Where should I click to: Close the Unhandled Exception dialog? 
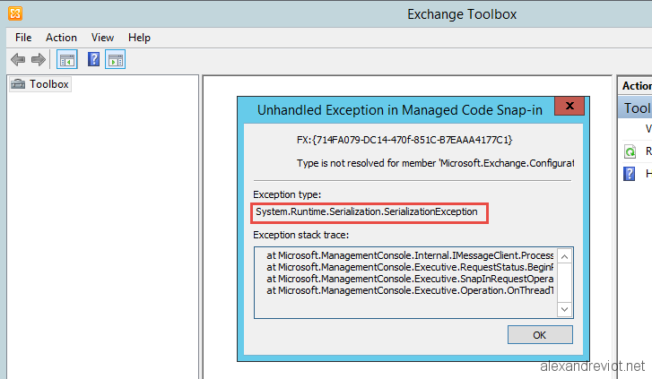point(569,106)
